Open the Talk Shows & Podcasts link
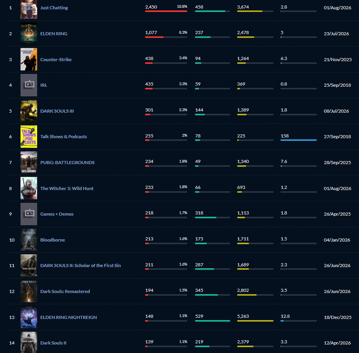 click(64, 137)
